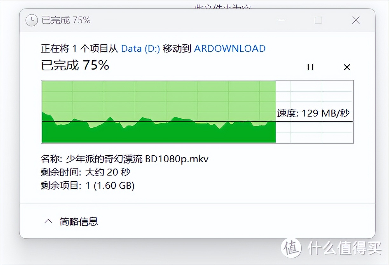Click the 什么值得买 watermark logo
389x265 pixels.
(x=331, y=247)
